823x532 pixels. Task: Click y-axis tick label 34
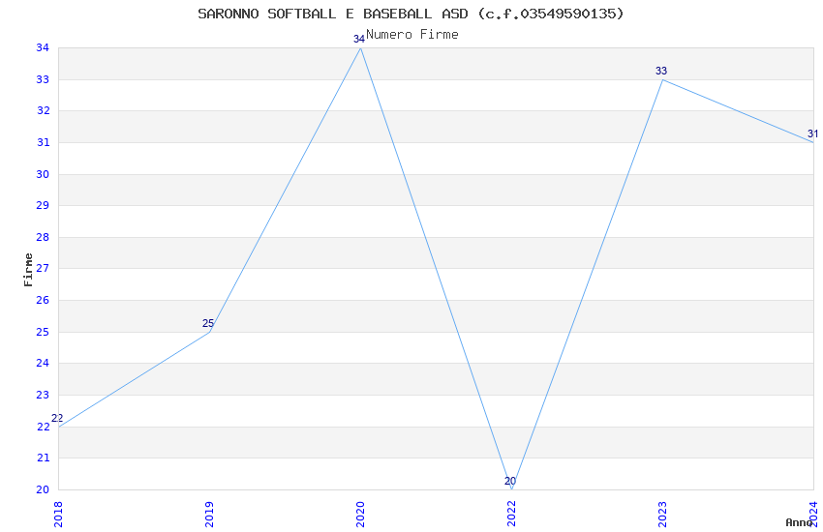(x=43, y=47)
